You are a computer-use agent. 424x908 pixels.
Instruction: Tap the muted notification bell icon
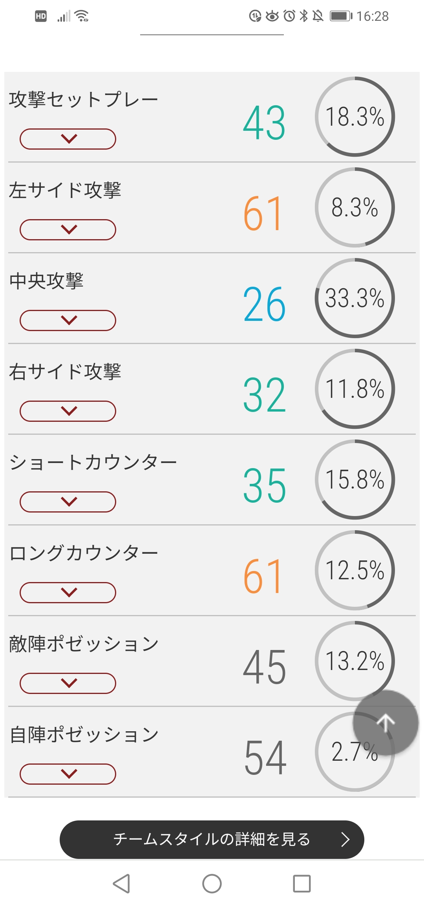tap(318, 16)
